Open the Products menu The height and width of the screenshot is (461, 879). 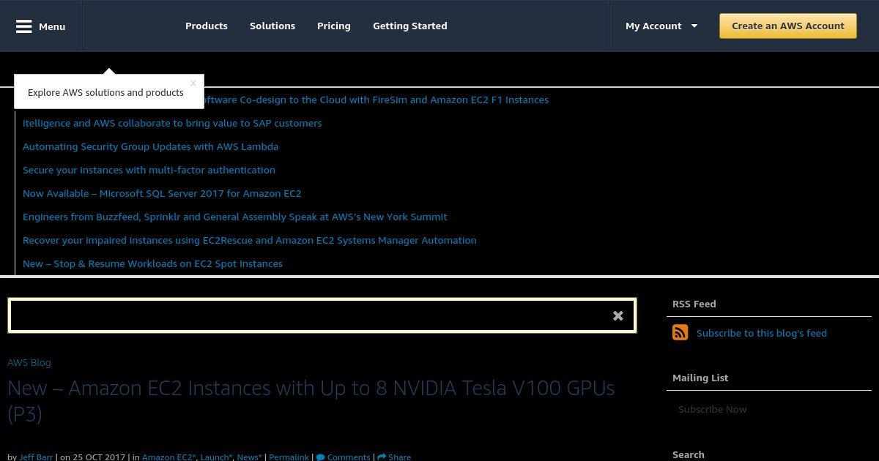207,26
